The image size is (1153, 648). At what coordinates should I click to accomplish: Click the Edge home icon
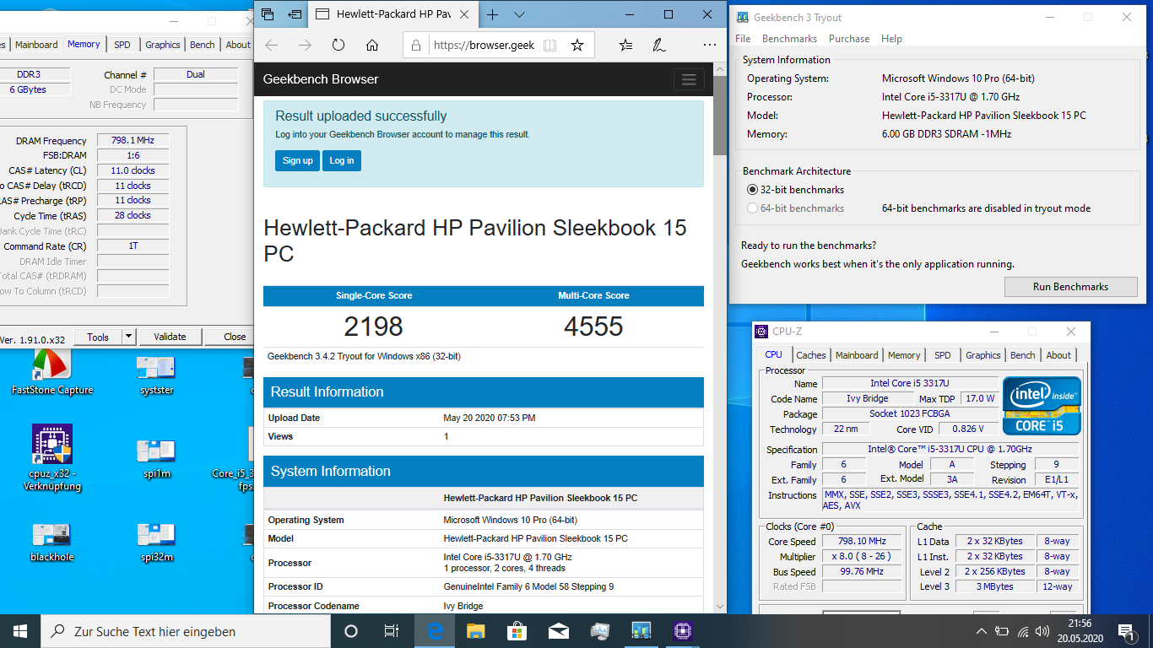click(x=372, y=46)
